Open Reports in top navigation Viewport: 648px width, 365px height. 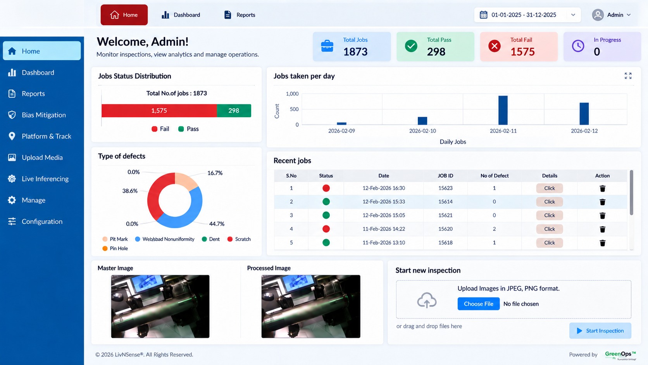point(240,15)
